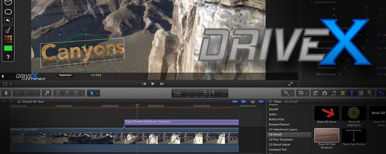Screen dimensions: 386x154
Task: Go back in timeline history
Action: (x=3, y=101)
